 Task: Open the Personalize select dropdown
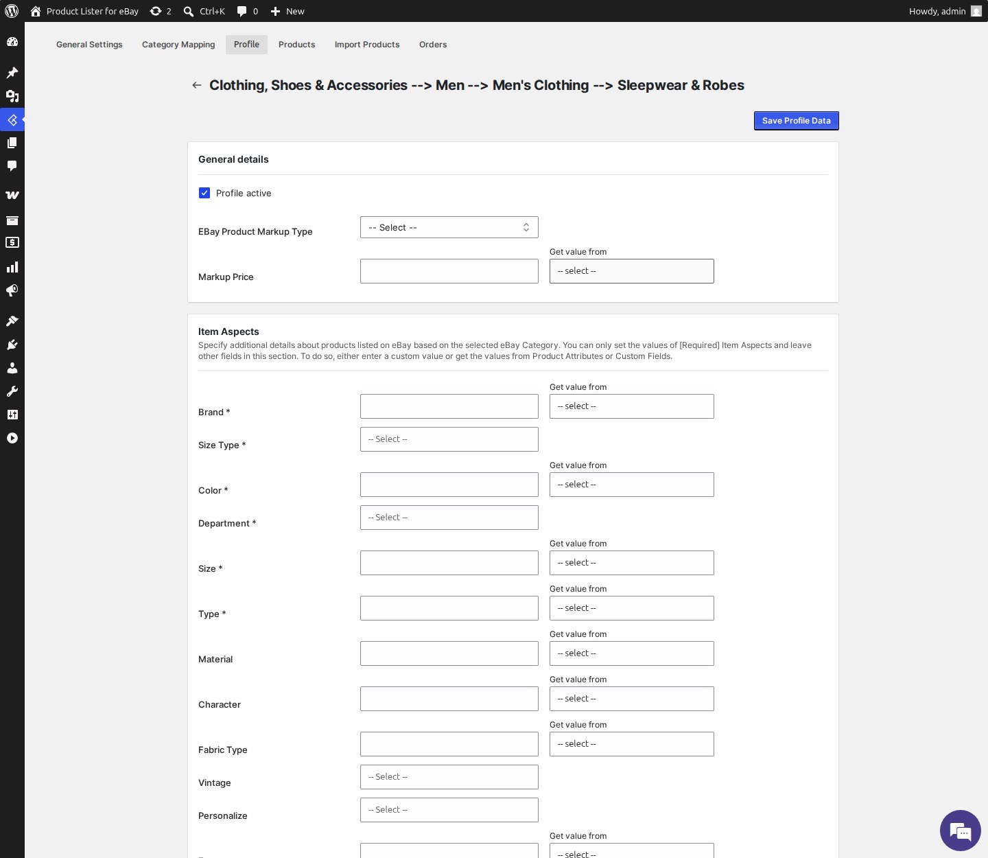point(449,810)
